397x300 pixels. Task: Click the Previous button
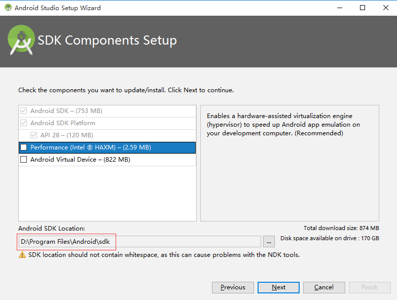(233, 287)
